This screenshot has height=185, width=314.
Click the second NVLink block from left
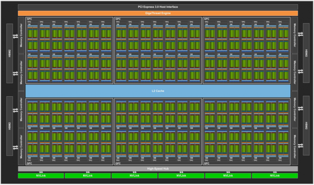pos(88,176)
